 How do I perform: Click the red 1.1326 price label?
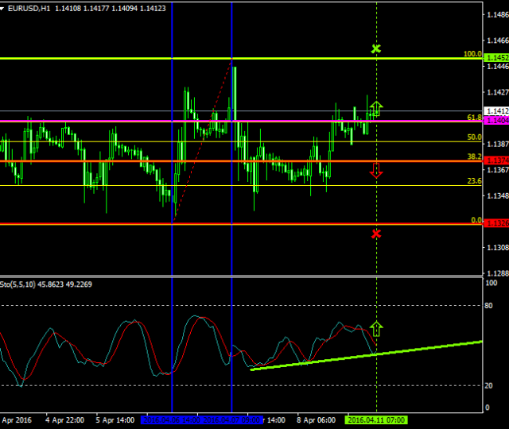(497, 223)
